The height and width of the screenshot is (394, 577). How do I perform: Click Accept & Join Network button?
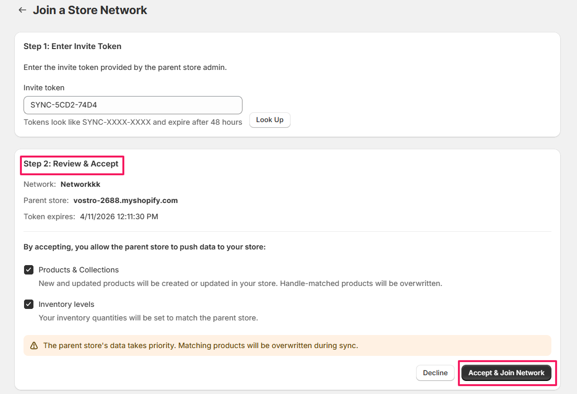pos(506,373)
